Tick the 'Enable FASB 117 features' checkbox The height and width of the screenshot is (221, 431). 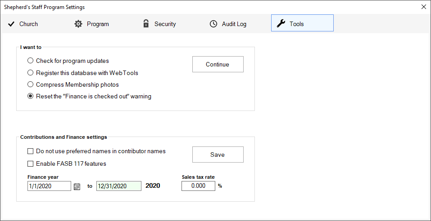click(31, 164)
